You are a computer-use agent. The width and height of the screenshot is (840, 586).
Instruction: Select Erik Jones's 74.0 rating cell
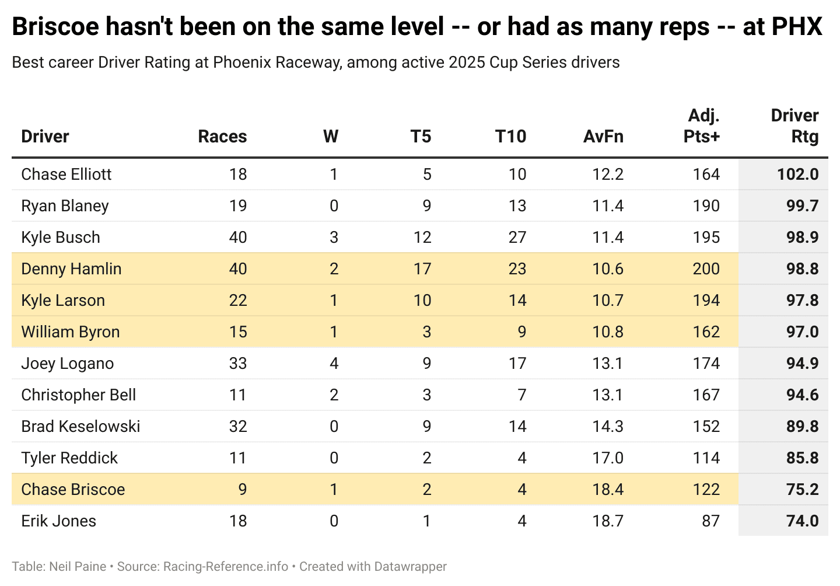(x=802, y=521)
